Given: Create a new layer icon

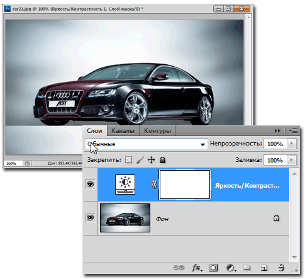Looking at the screenshot, I should coord(264,268).
